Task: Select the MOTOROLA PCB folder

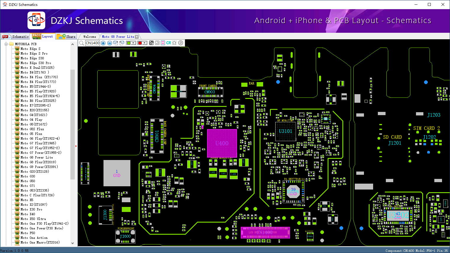Action: coord(26,44)
